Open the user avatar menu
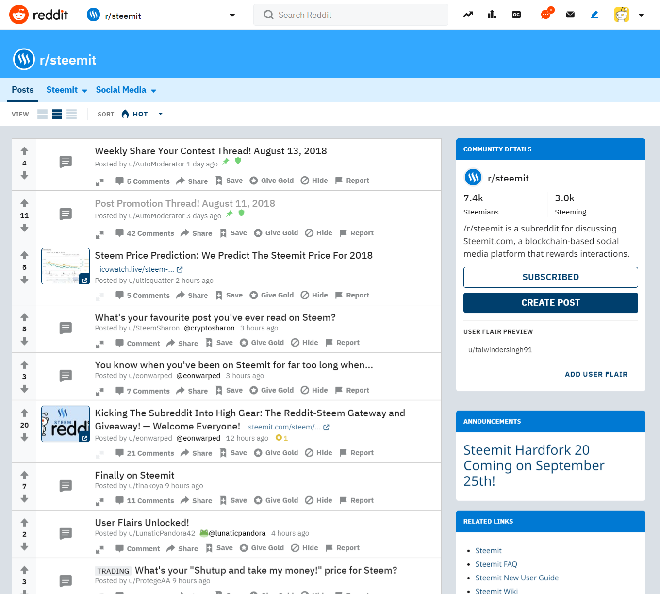This screenshot has height=594, width=660. (629, 15)
